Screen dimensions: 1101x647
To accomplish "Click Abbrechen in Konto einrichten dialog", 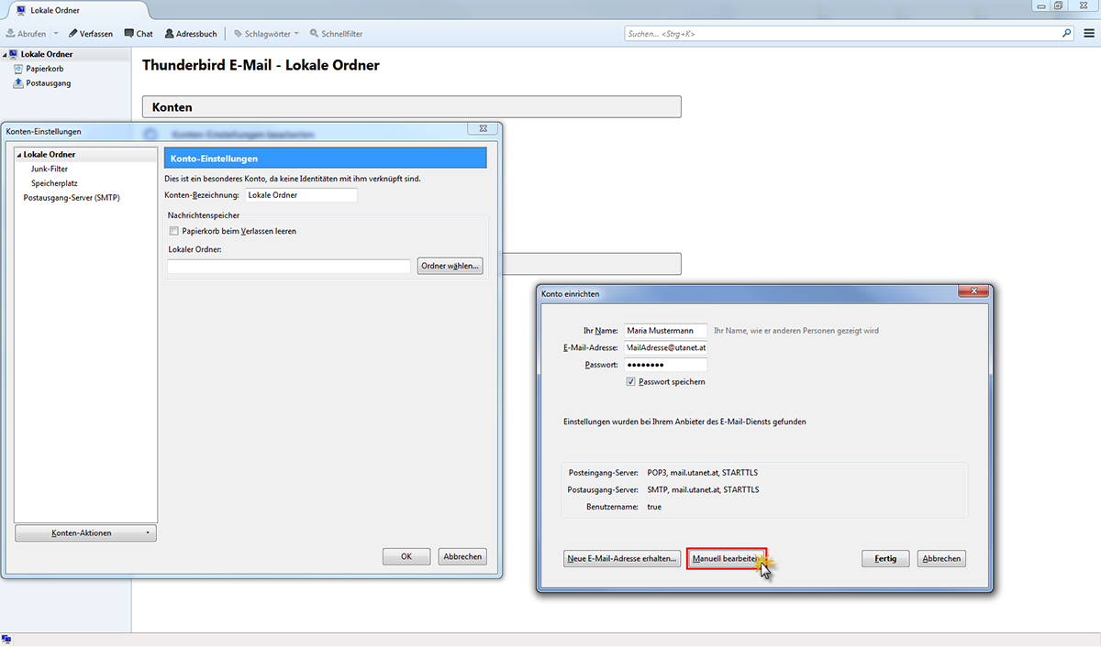I will point(941,558).
